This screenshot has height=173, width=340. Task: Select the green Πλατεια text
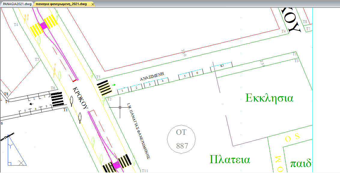click(x=230, y=159)
